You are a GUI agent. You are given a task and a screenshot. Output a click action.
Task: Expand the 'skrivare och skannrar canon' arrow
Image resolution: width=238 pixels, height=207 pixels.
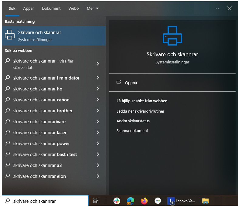coord(98,100)
